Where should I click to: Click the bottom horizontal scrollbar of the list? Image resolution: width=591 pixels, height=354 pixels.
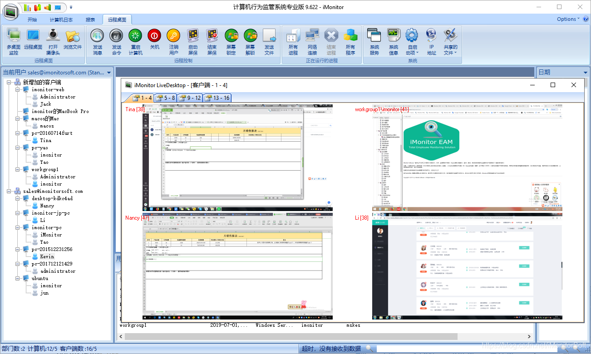coord(325,337)
